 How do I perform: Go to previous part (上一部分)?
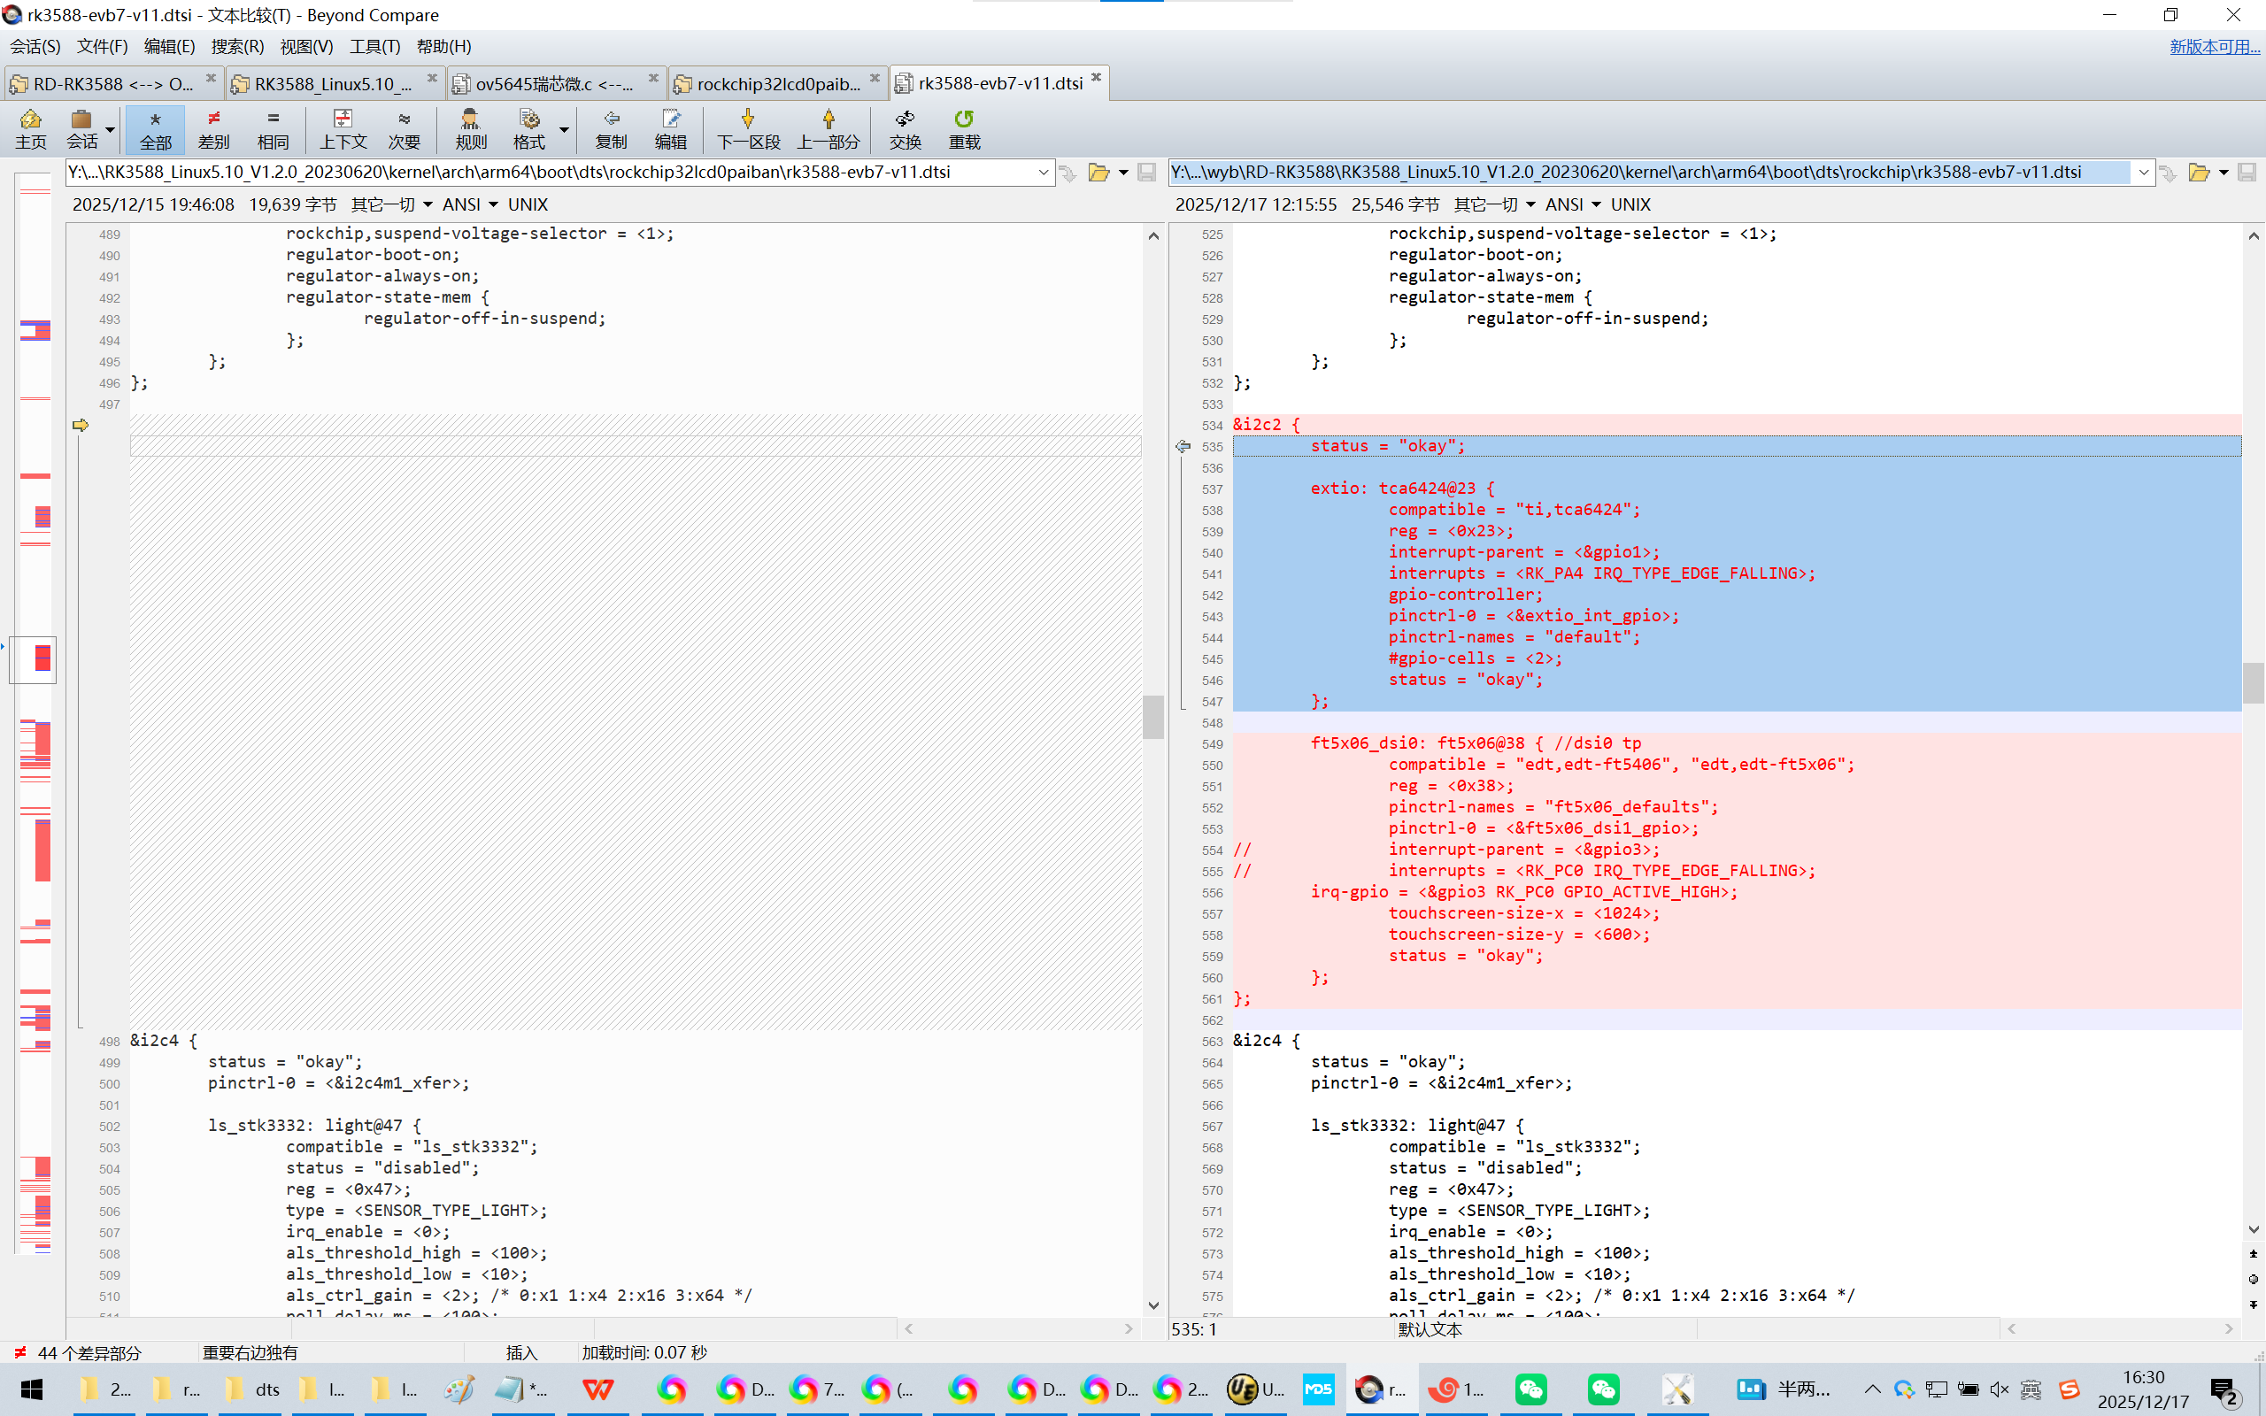point(828,128)
